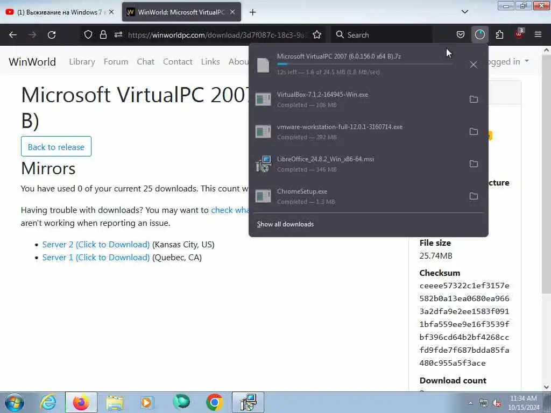Close the WinWorld tab
Screen dimensions: 551x413
pyautogui.click(x=232, y=12)
